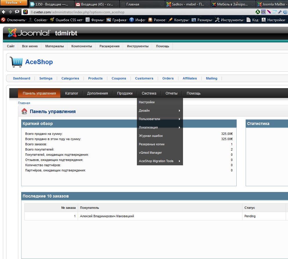
Task: Click the Графика picture icon
Action: 109,20
